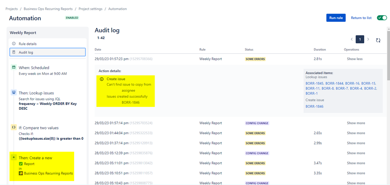Viewport: 390px width, 185px height.
Task: Expand Show more for 28/03/23 05:12:39 pm entry
Action: pyautogui.click(x=356, y=153)
